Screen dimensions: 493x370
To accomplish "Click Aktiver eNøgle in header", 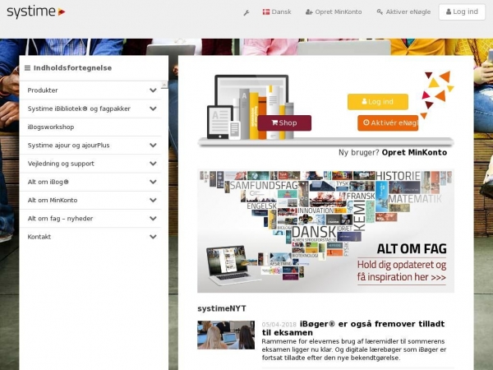I will coord(403,12).
